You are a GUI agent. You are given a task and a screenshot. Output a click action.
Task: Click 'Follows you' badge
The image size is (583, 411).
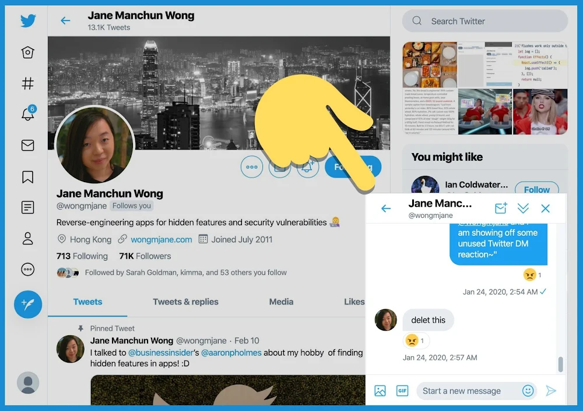(x=132, y=205)
